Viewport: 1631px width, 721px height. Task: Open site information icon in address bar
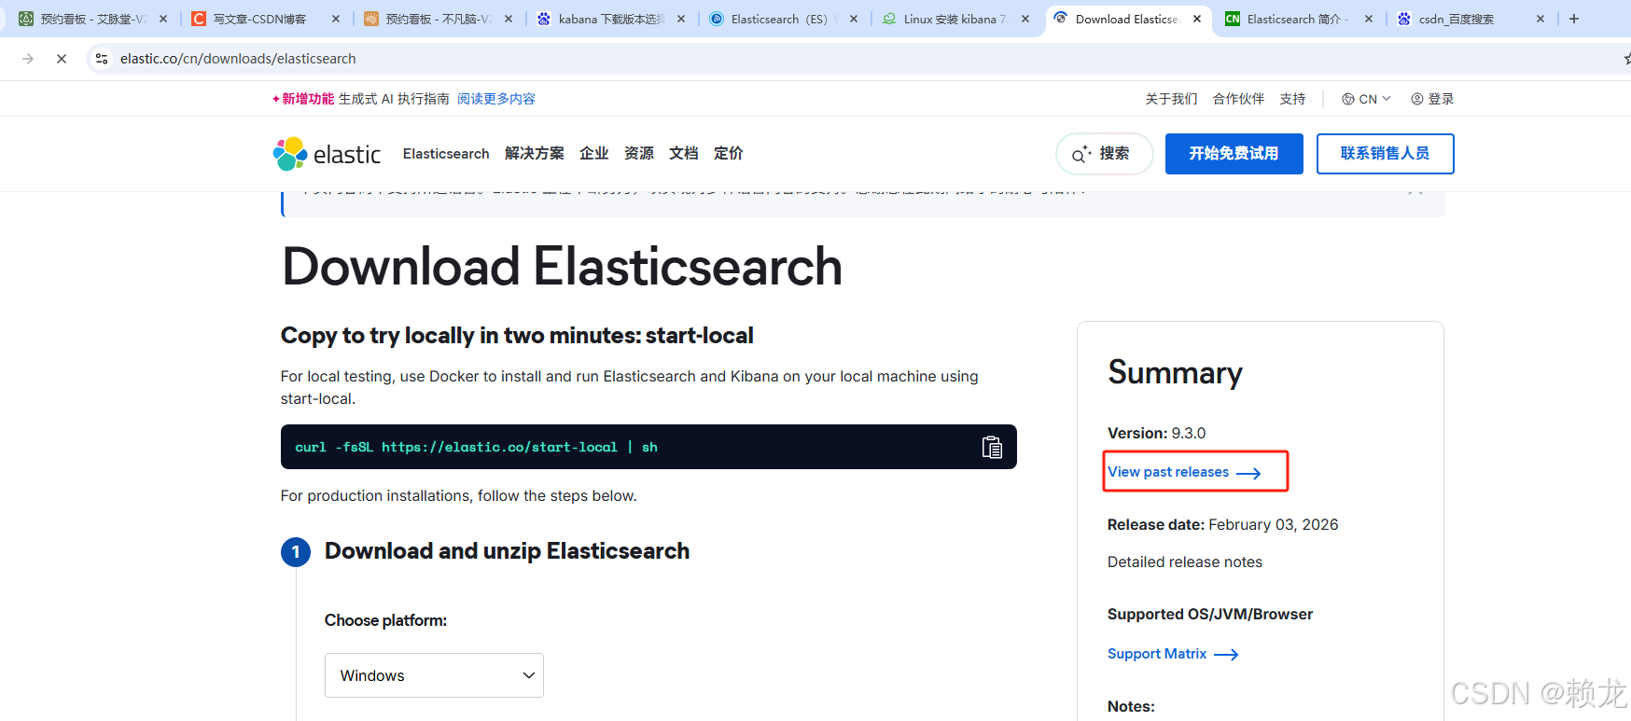coord(102,59)
